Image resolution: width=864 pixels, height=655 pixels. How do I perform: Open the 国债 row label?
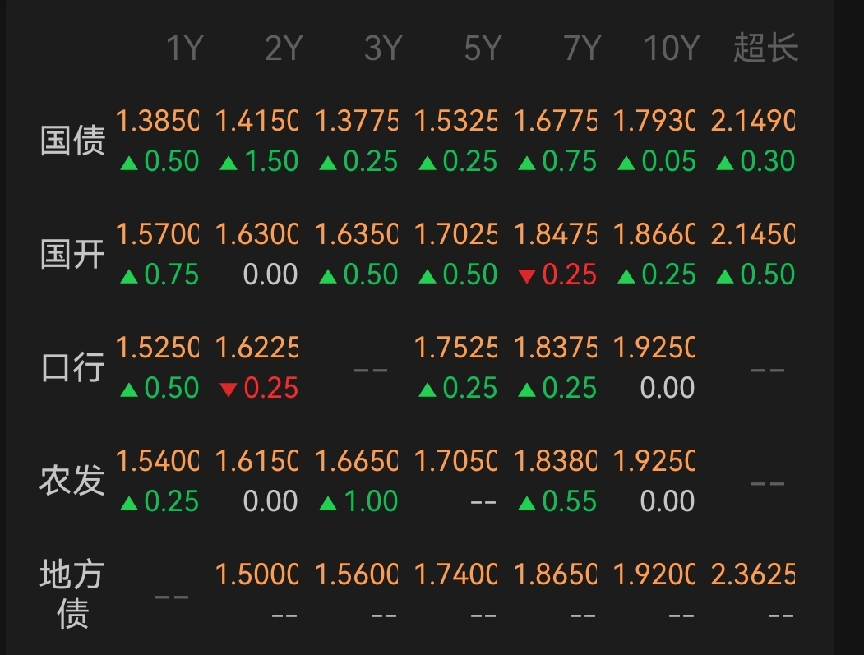73,141
